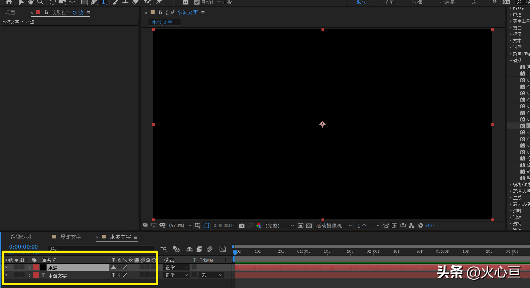Select the Selection arrow tool
Image resolution: width=530 pixels, height=288 pixels.
[21, 2]
